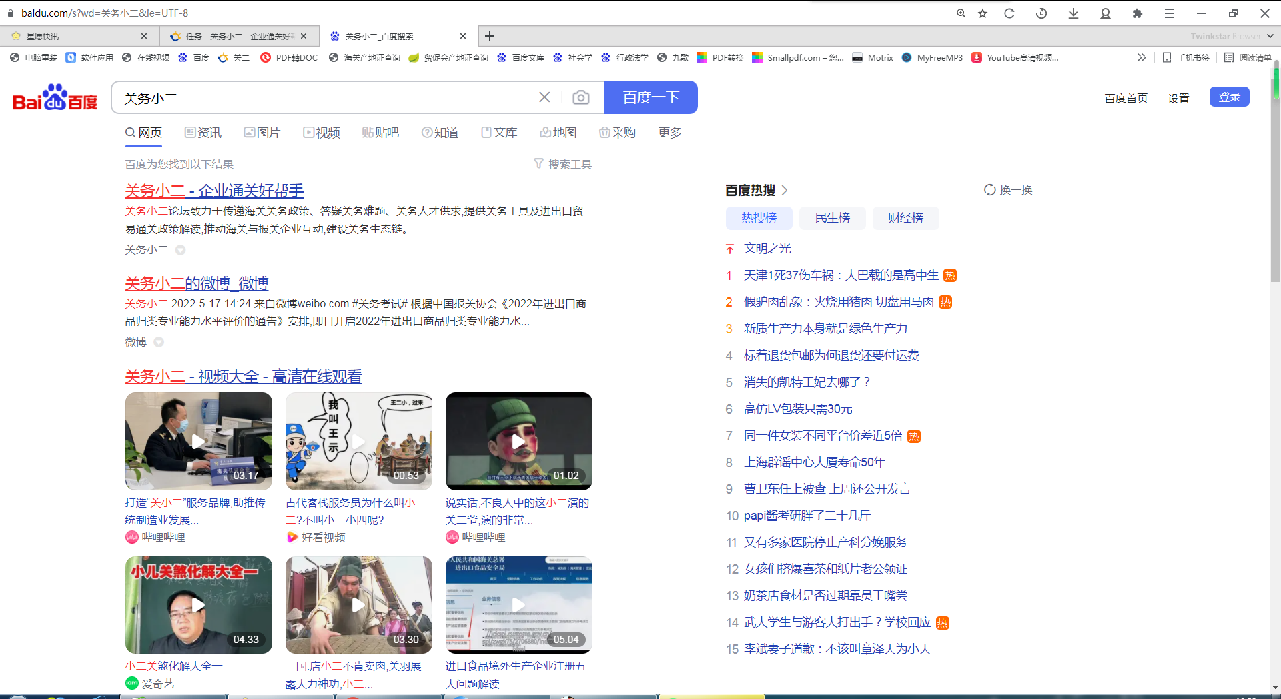The image size is (1281, 699).
Task: Select the 民生榜 tab
Action: click(x=833, y=218)
